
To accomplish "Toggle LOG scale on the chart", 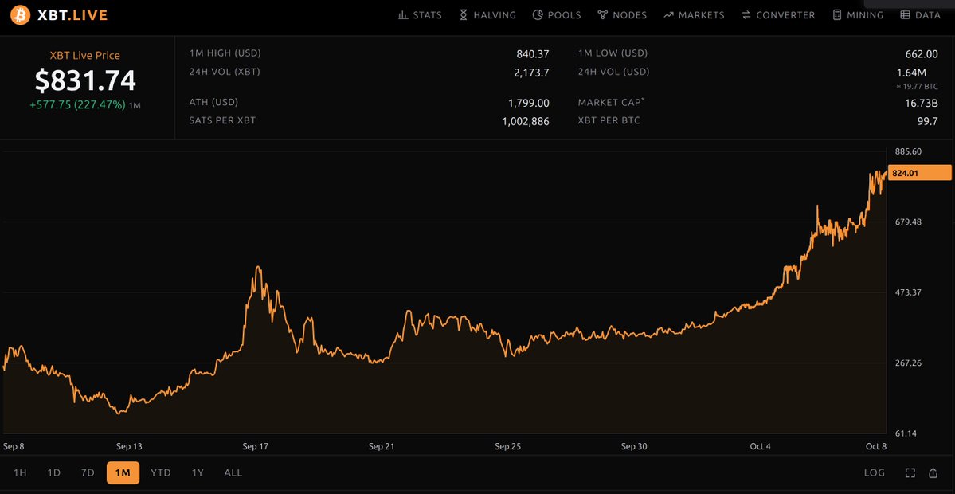I will coord(874,472).
